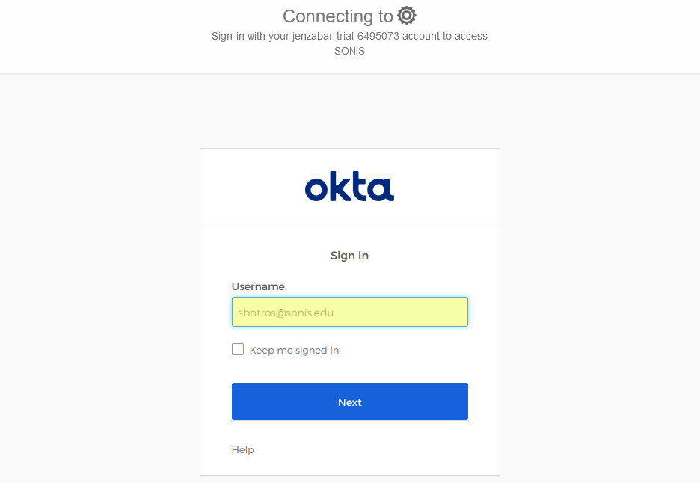Enable the "Keep me signed in" checkbox

(x=238, y=349)
